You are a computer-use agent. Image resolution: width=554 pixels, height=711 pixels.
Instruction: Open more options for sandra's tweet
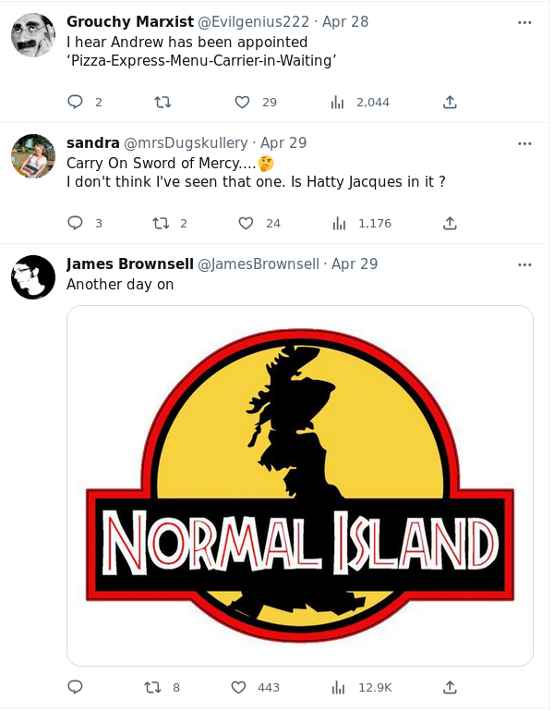pos(524,143)
